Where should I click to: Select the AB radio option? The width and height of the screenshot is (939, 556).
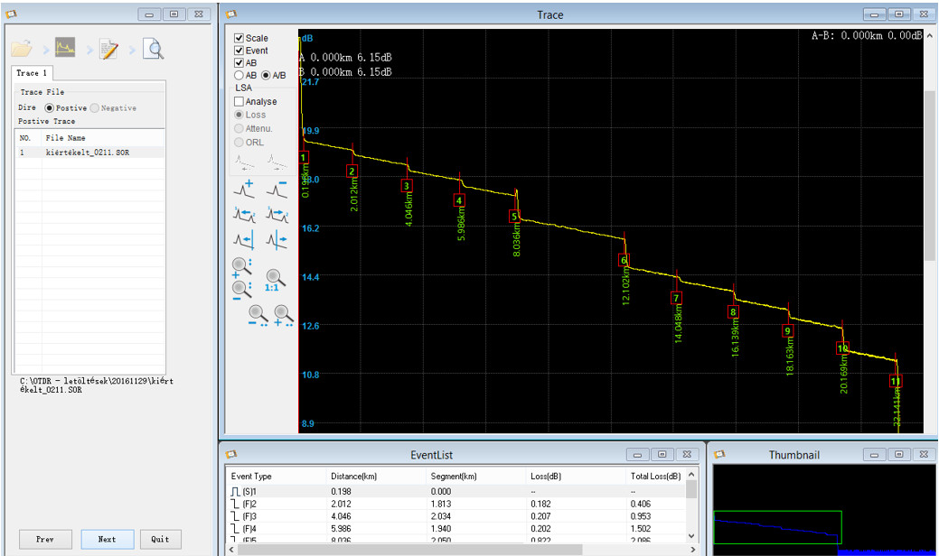[239, 75]
